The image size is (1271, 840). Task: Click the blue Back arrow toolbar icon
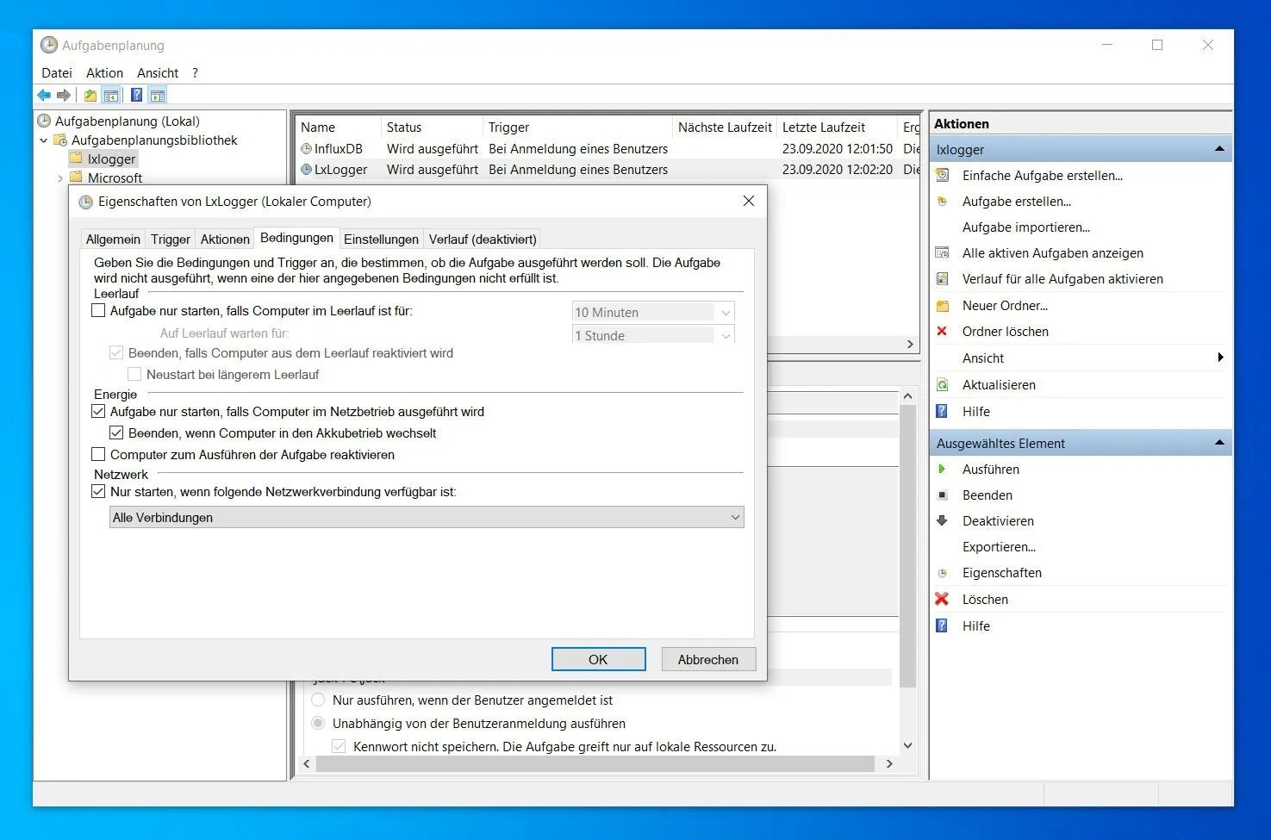click(x=44, y=95)
